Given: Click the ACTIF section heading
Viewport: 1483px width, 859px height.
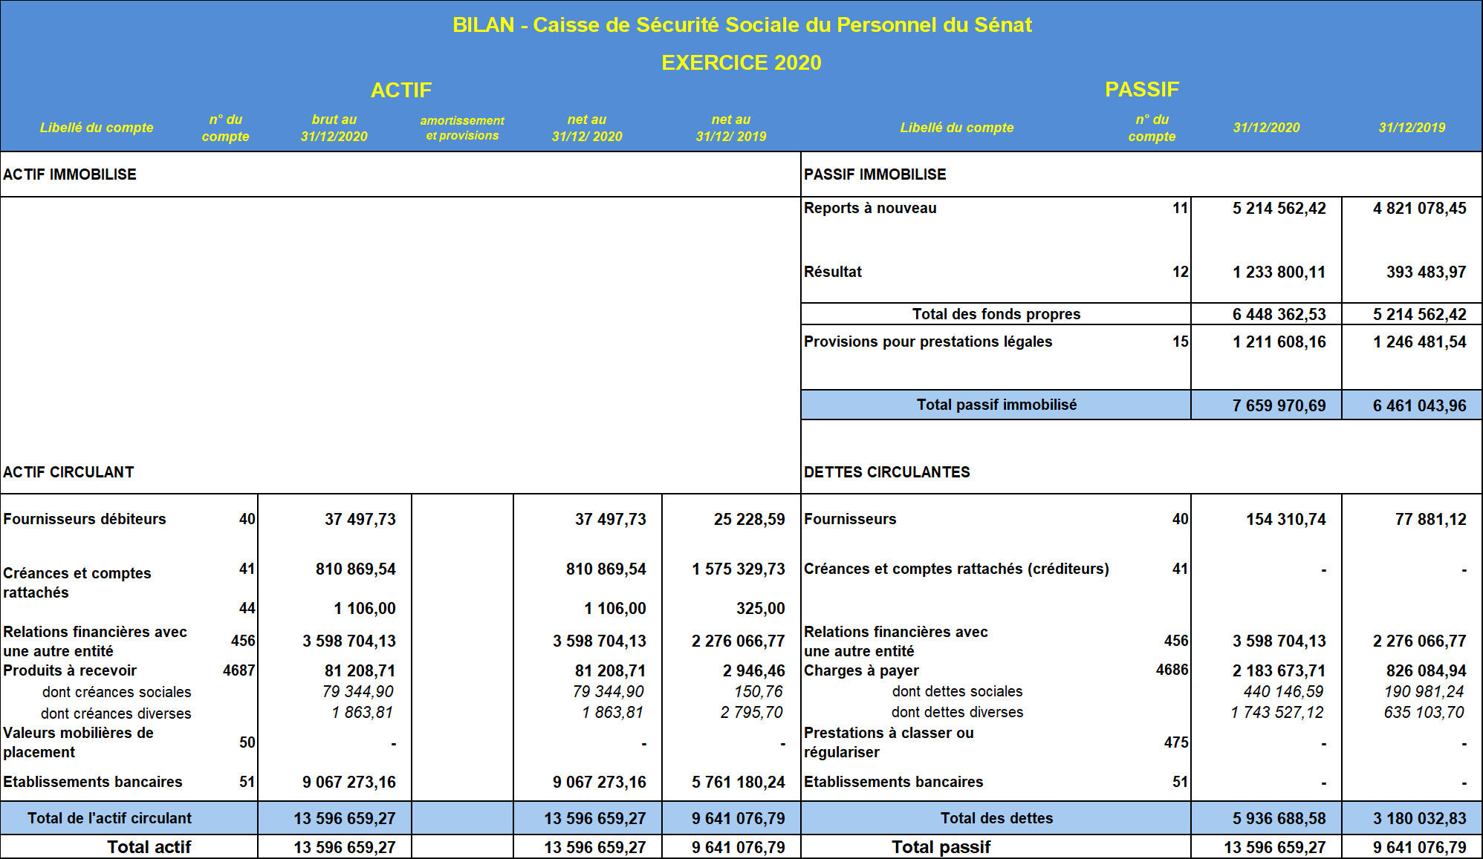Looking at the screenshot, I should point(401,91).
